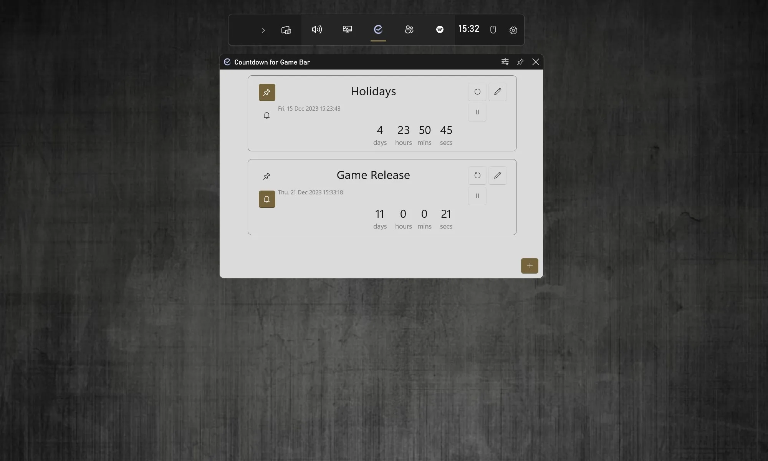Open the Audio widget in Game Bar

coord(317,30)
